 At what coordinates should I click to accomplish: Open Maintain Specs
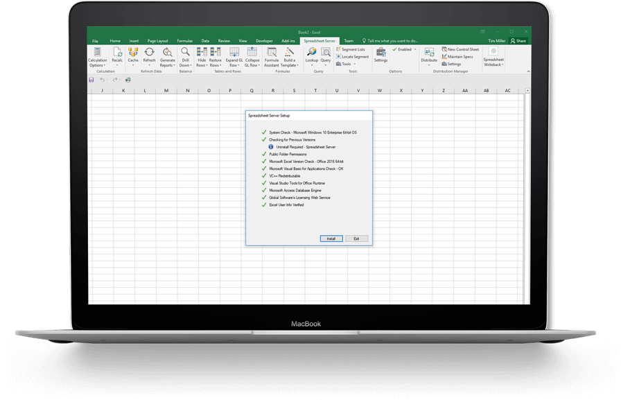[457, 57]
